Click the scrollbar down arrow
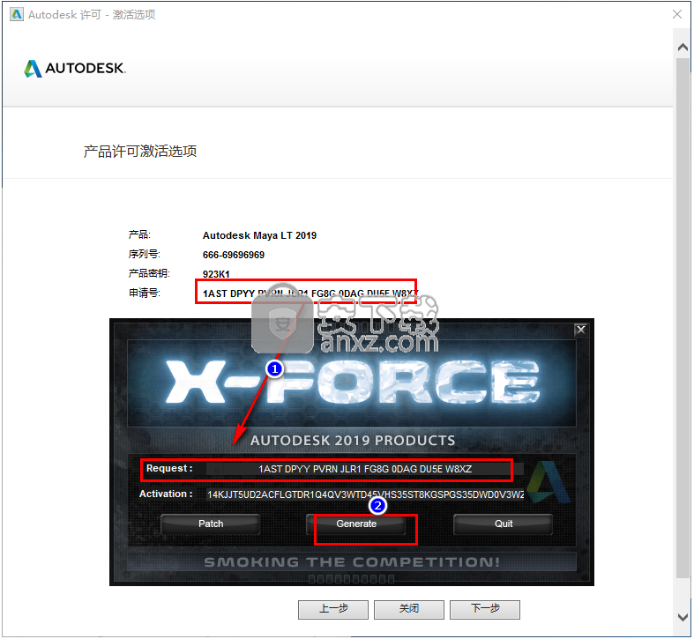 click(683, 617)
